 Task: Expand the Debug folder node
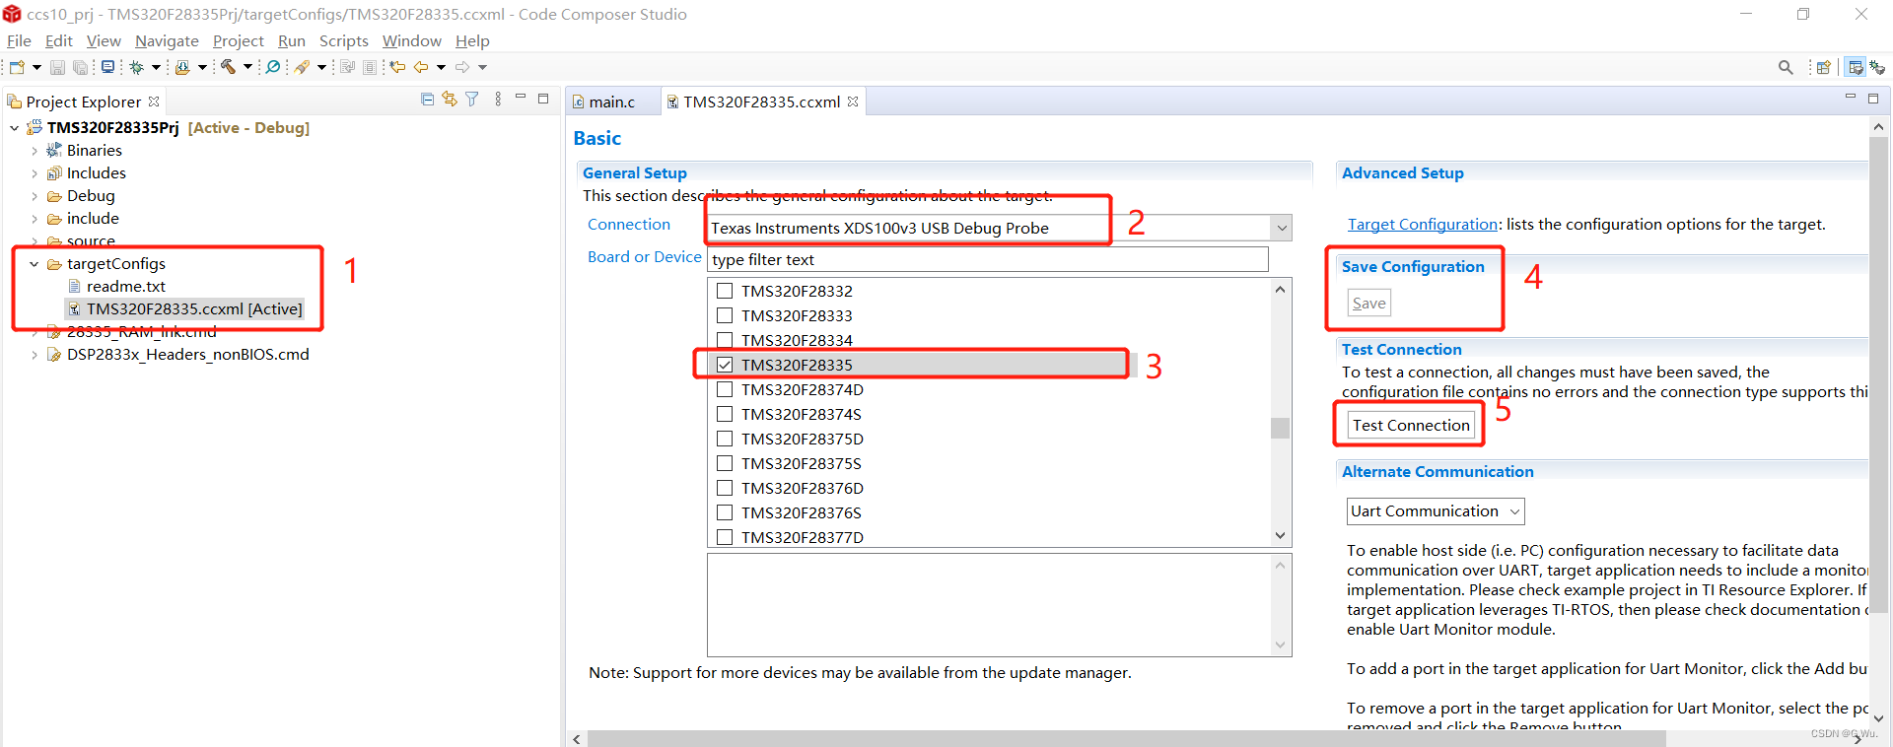(35, 196)
